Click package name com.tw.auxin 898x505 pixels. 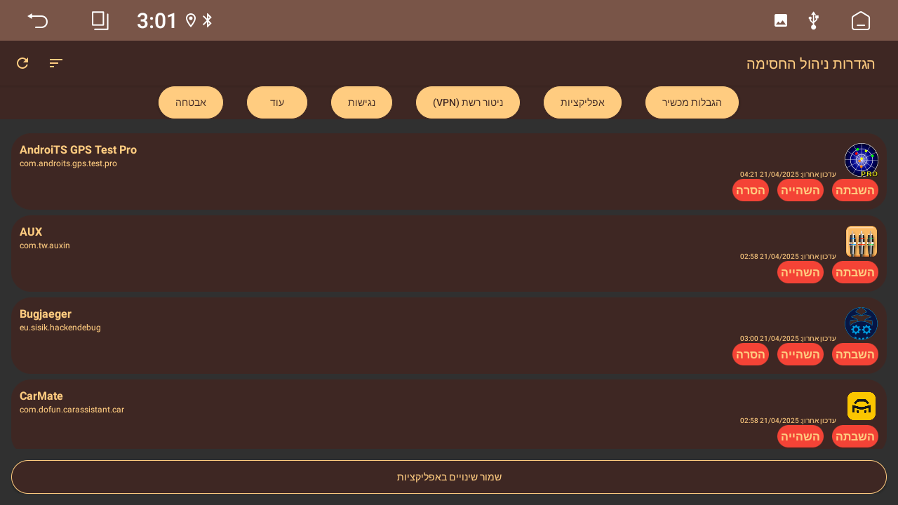click(45, 245)
